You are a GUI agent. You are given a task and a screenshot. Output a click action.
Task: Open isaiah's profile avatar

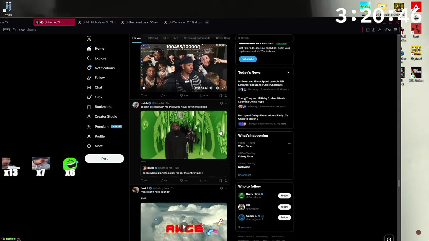[x=136, y=105]
